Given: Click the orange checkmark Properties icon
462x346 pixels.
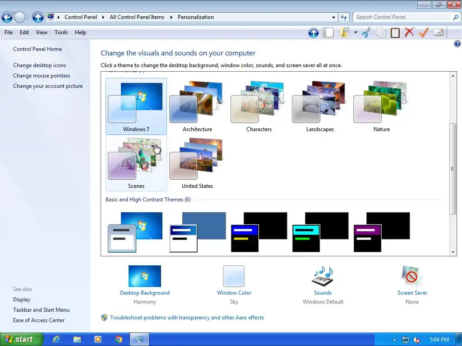Looking at the screenshot, I should [x=423, y=32].
